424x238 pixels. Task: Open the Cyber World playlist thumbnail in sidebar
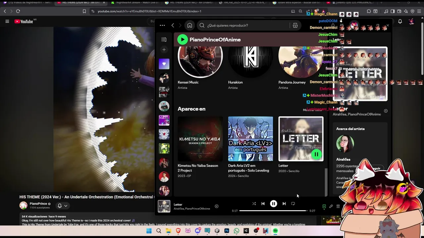pyautogui.click(x=164, y=120)
